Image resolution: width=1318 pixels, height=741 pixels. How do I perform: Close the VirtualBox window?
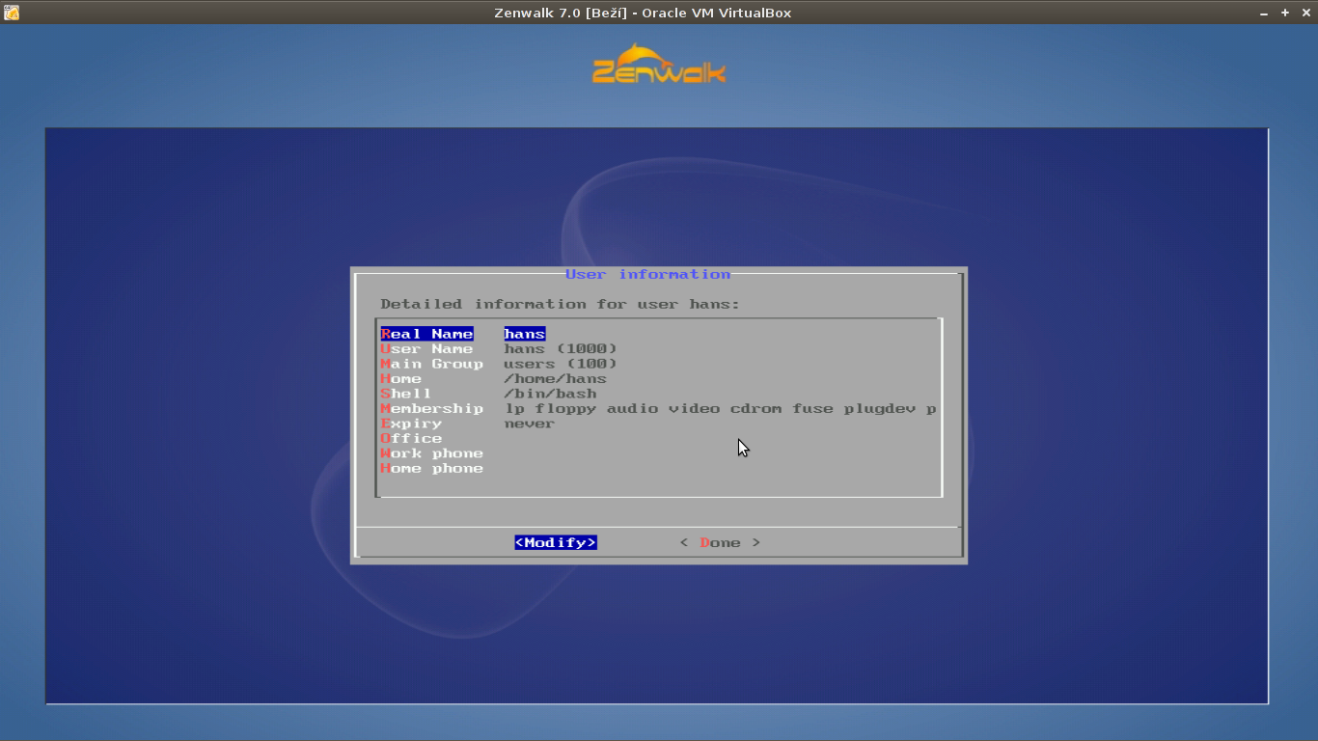1304,13
